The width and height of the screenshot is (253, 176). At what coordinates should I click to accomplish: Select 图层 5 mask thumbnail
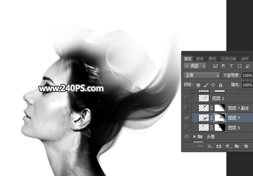tap(220, 128)
